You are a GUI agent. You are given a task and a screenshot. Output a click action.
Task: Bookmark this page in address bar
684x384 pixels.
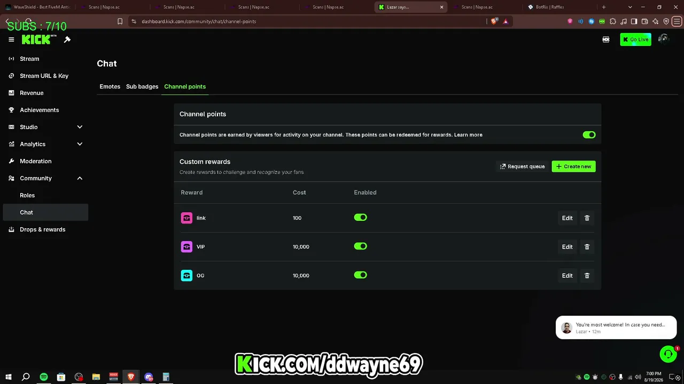(120, 21)
